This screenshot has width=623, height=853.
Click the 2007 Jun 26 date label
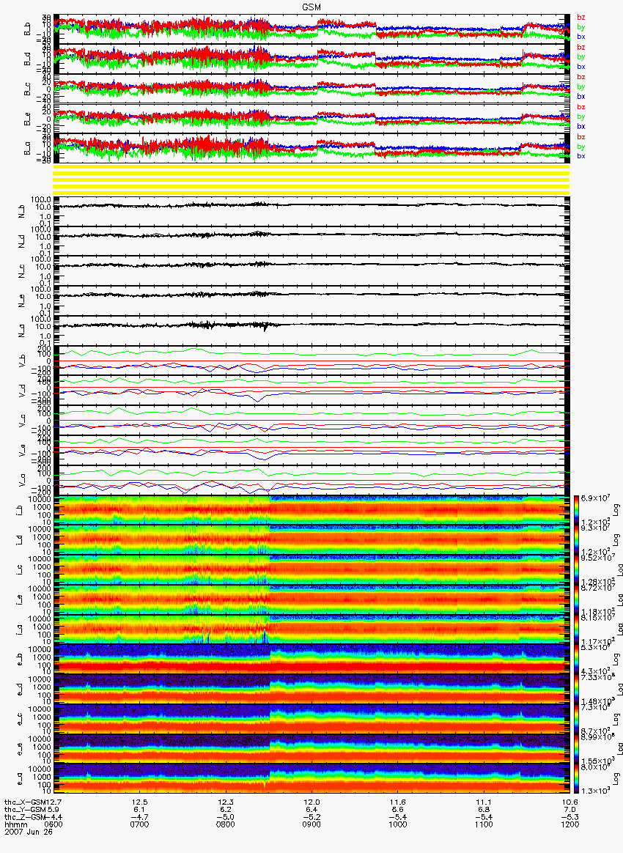29,831
